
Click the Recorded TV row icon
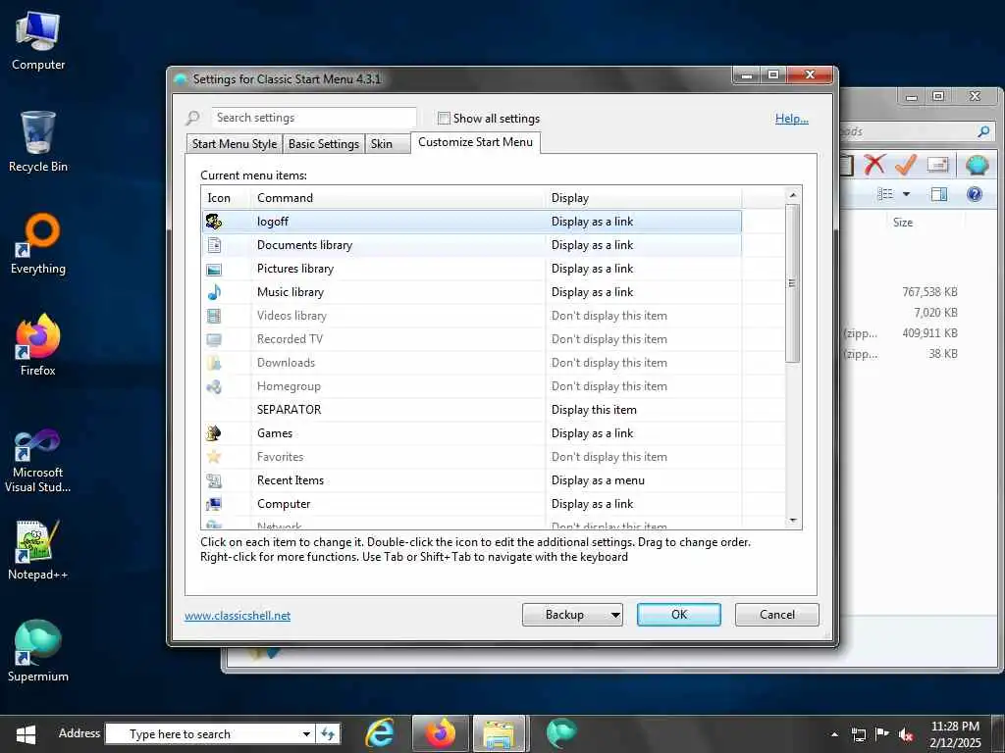[x=214, y=339]
